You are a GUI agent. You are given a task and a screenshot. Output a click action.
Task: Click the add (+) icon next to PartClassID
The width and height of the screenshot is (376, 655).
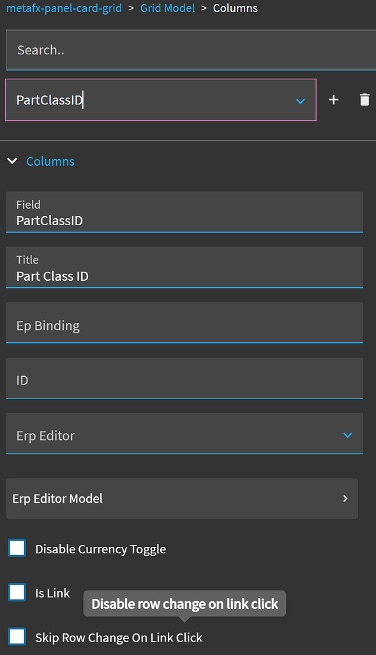(x=333, y=100)
